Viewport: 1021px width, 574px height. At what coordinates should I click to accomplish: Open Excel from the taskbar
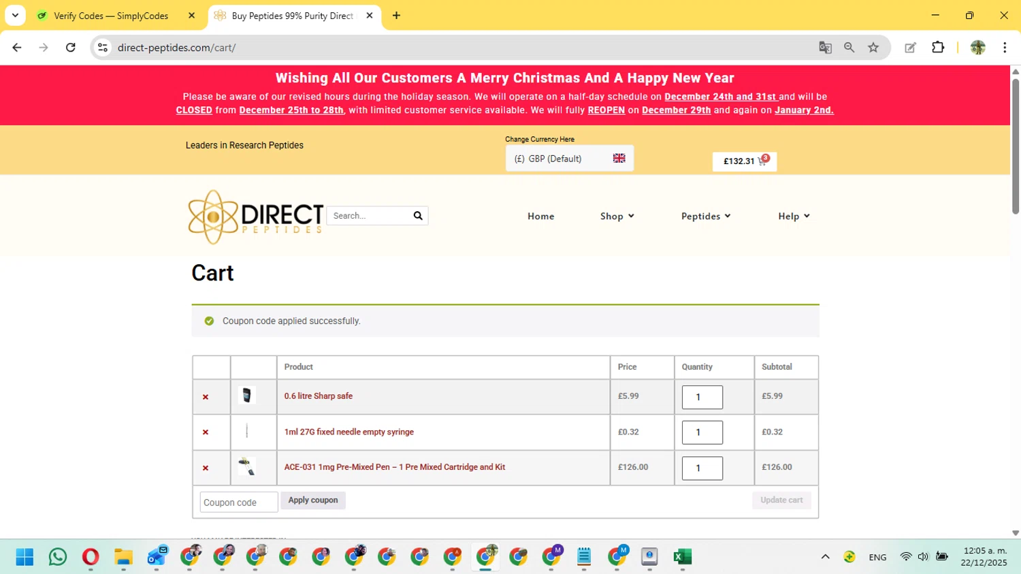click(x=682, y=557)
